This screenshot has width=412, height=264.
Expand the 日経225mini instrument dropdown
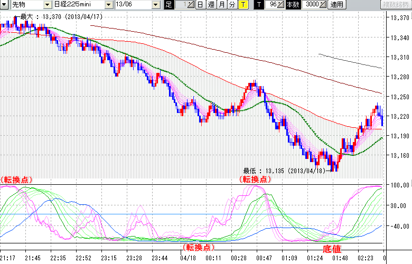[109, 5]
